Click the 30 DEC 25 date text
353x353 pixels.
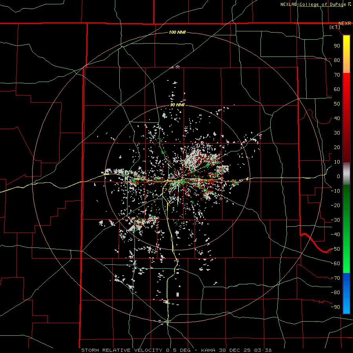pyautogui.click(x=235, y=350)
